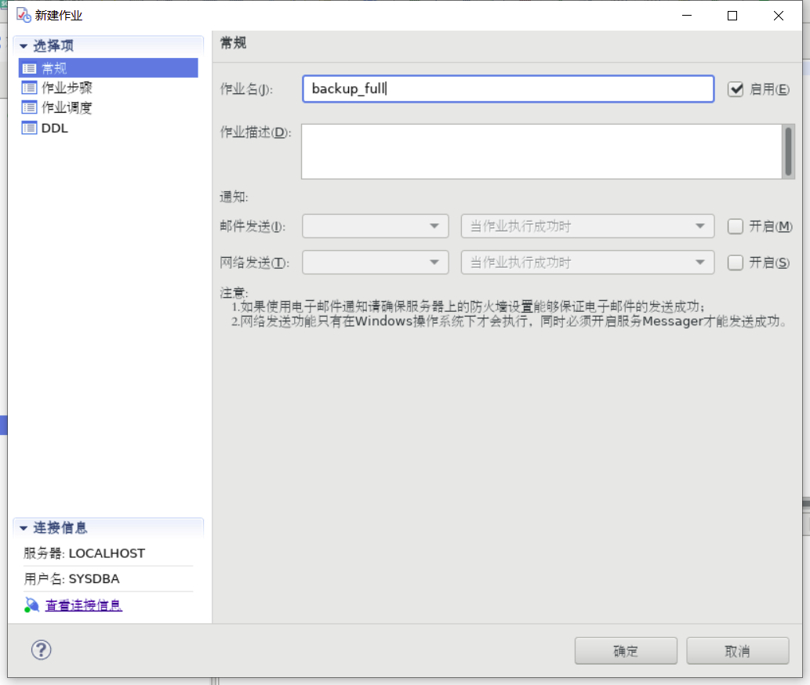
Task: Click the 取消 button
Action: [x=737, y=651]
